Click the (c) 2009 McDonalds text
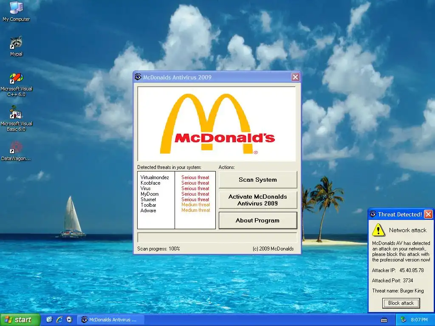 pyautogui.click(x=273, y=249)
